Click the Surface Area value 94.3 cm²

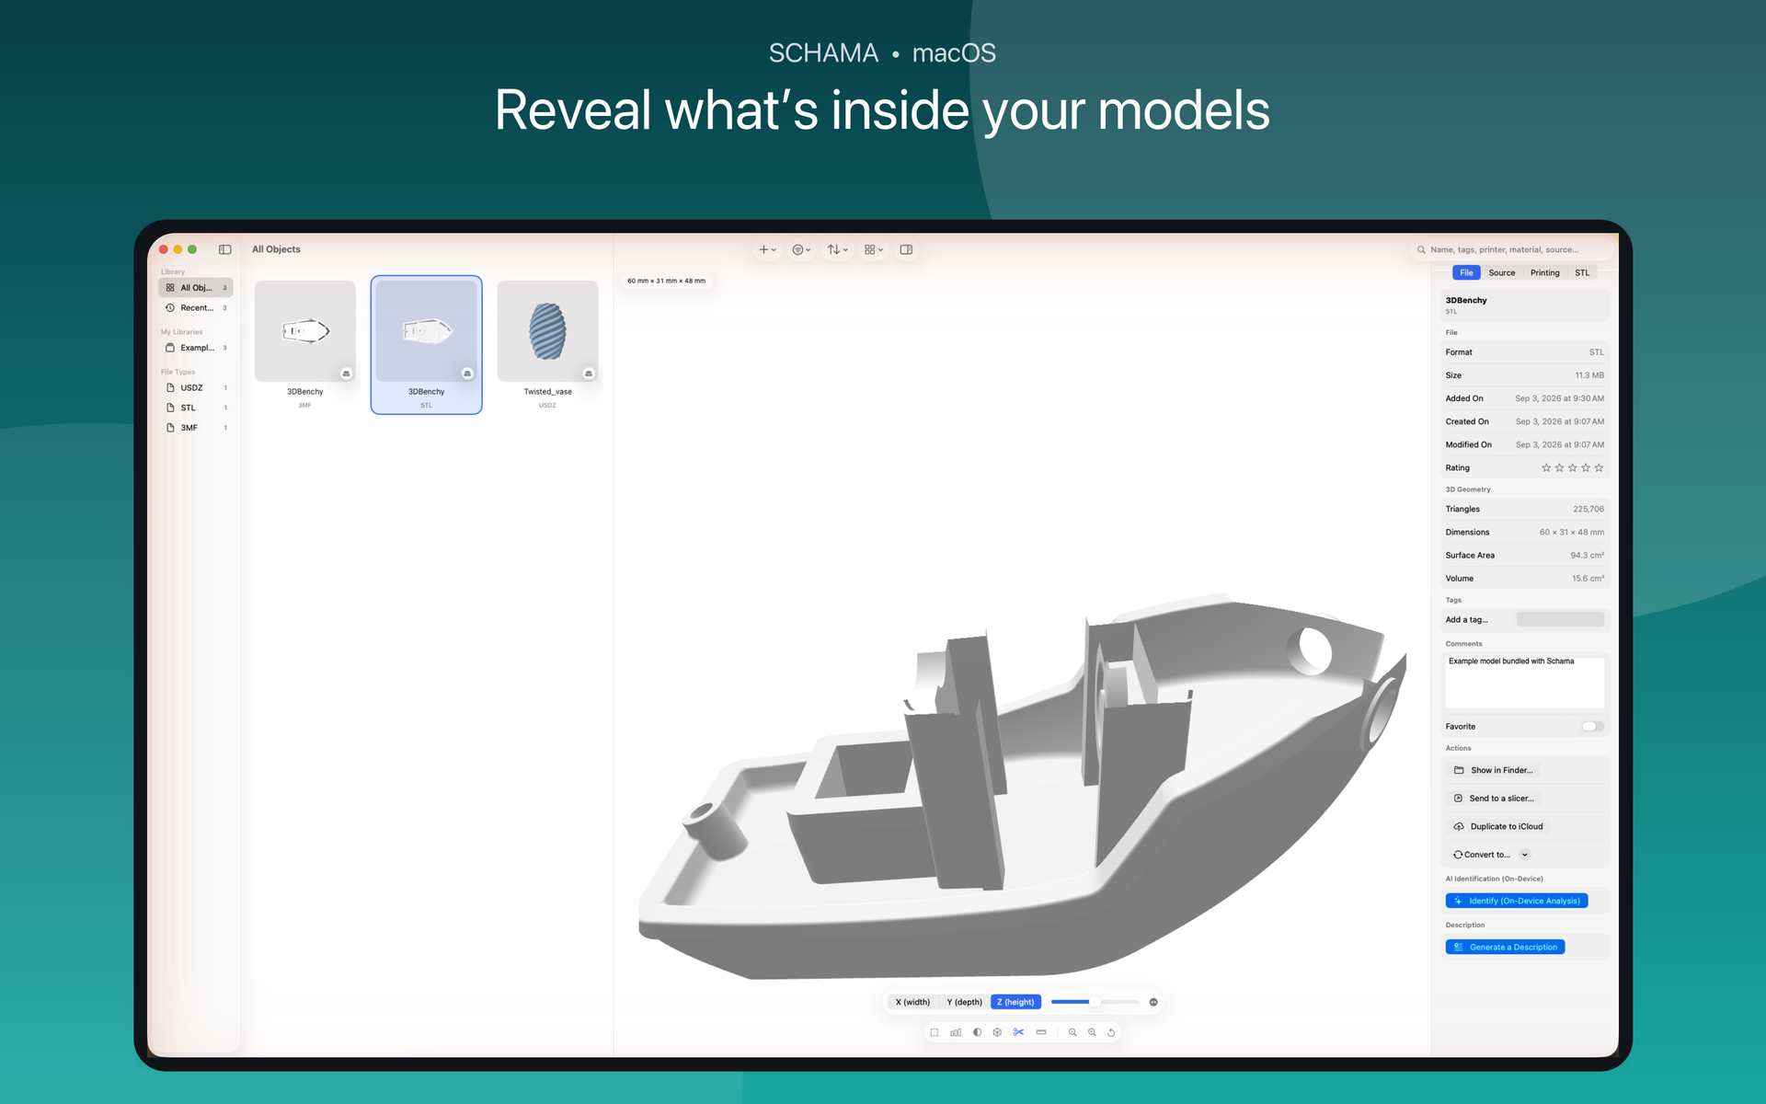point(1588,556)
